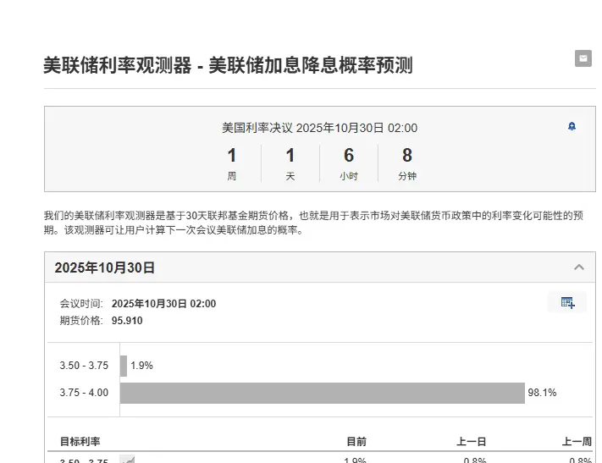Click the countdown 天 days counter
The height and width of the screenshot is (463, 602).
click(x=290, y=163)
